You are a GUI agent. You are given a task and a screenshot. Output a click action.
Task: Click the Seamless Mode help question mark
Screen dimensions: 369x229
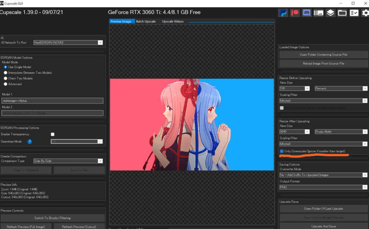(x=30, y=142)
